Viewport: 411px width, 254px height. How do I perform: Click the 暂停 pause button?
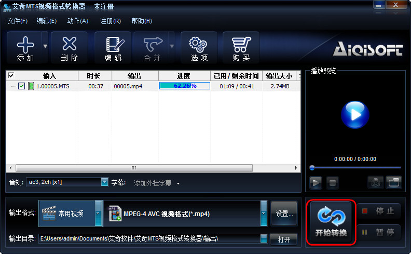point(379,232)
